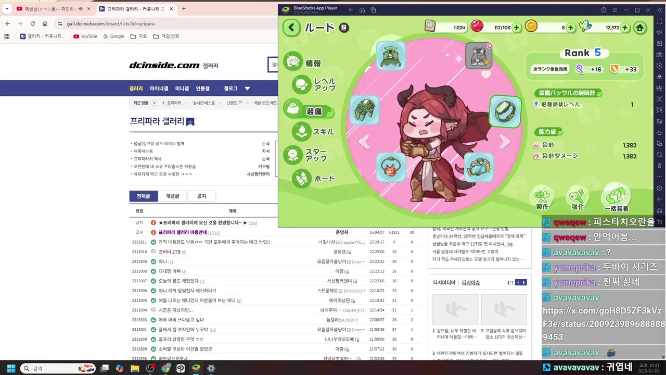Viewport: 666px width, 375px height.
Task: Click BlueStacks home icon in title bar
Action: 362,10
